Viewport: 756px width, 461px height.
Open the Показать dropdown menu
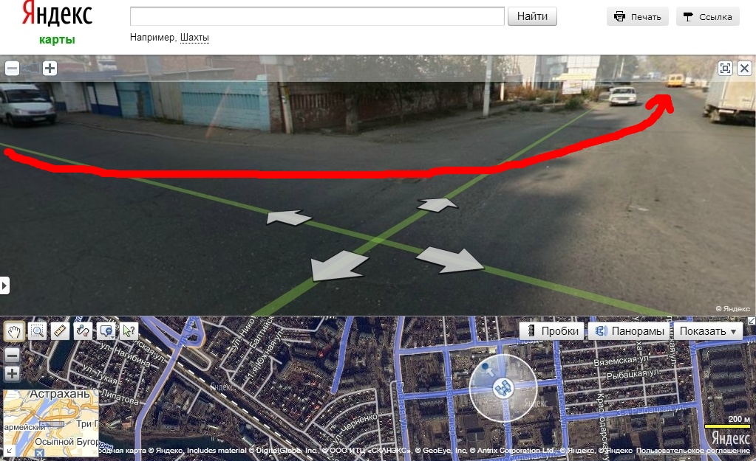pyautogui.click(x=707, y=331)
